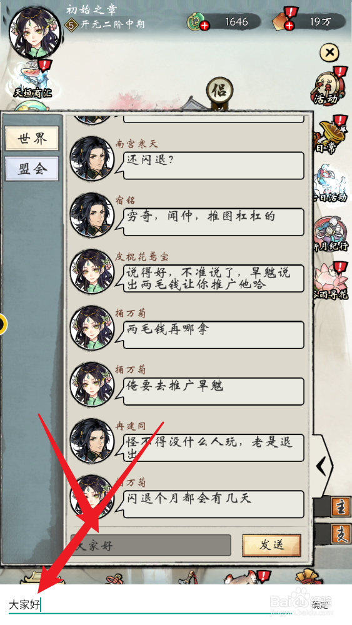
Task: Close the side menu with the X button
Action: [x=329, y=52]
